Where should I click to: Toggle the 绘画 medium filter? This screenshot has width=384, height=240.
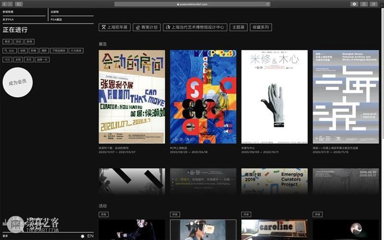pos(23,51)
